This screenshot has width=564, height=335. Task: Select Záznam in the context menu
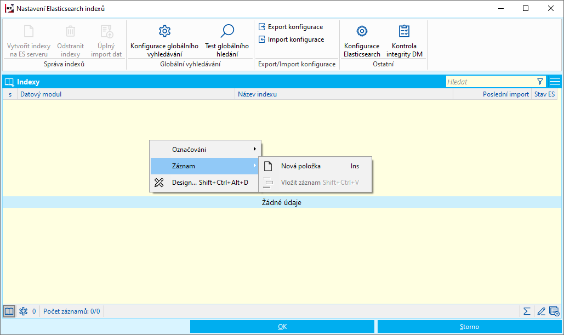(204, 166)
